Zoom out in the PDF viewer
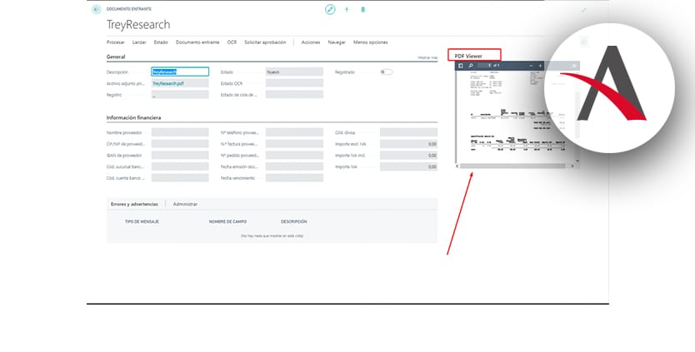 pyautogui.click(x=531, y=66)
